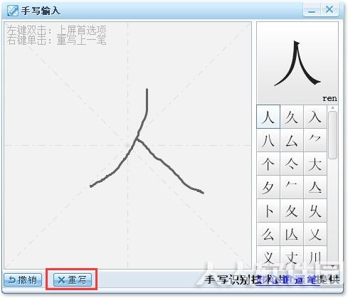
Task: Close the handwriting input window
Action: tap(329, 10)
